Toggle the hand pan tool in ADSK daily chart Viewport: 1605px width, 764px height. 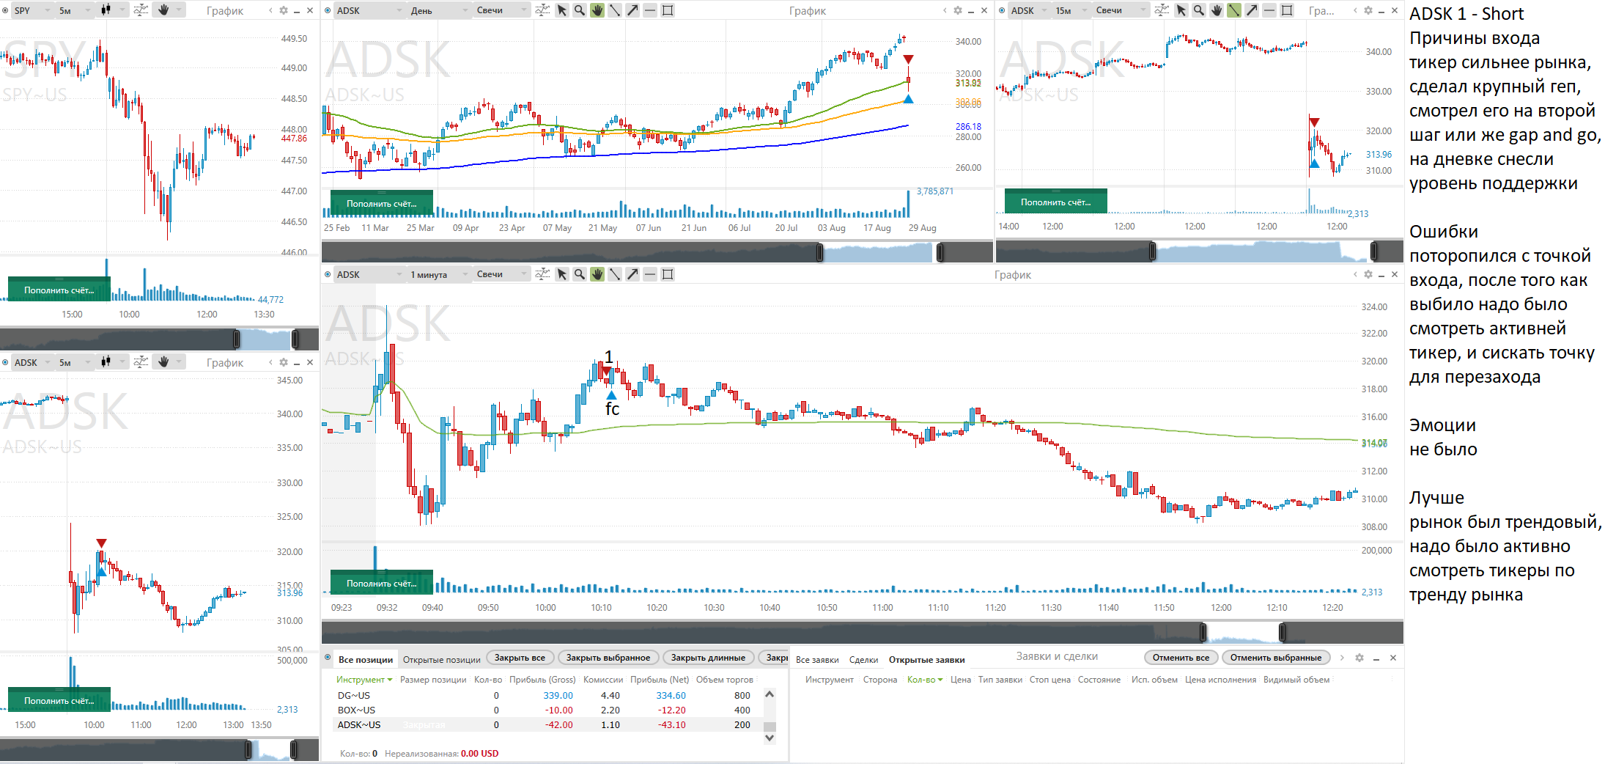click(x=597, y=10)
